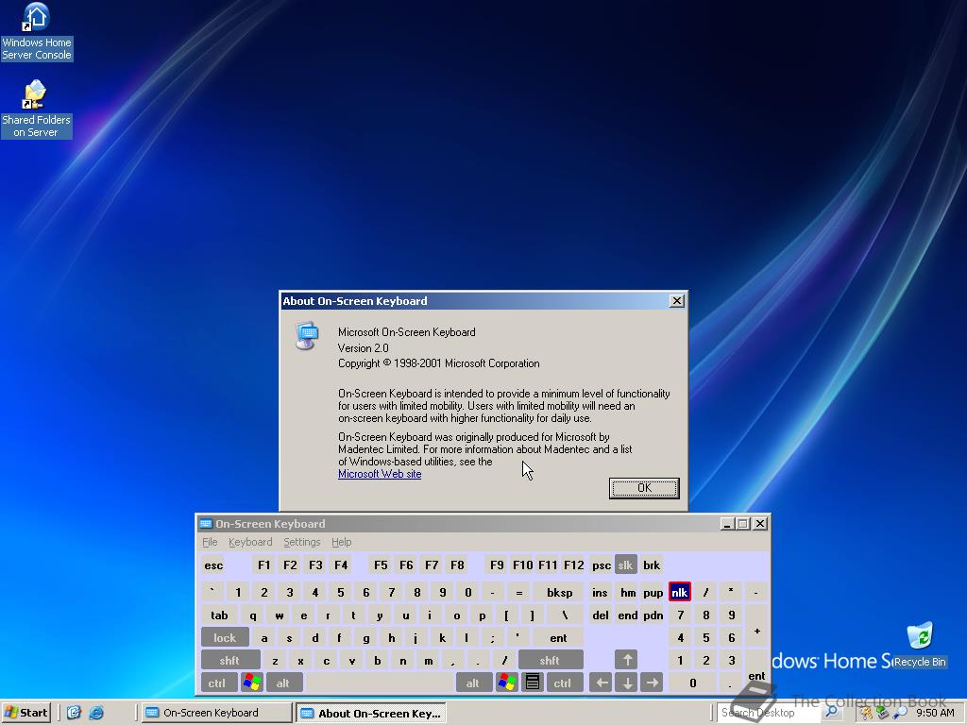Image resolution: width=967 pixels, height=725 pixels.
Task: Toggle the left alt key
Action: 283,683
